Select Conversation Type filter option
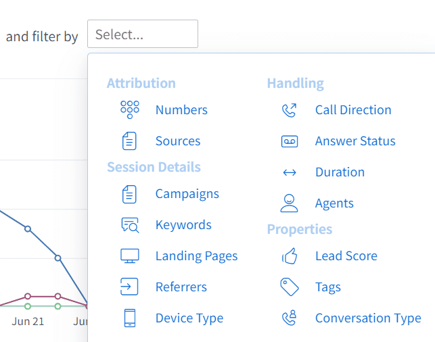The height and width of the screenshot is (342, 435). [368, 318]
